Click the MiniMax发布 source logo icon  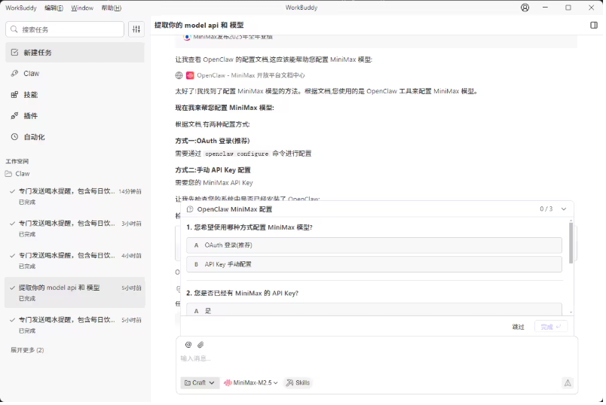[187, 37]
